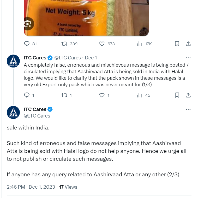Share the Aashirvaad Atta image tweet

click(188, 44)
